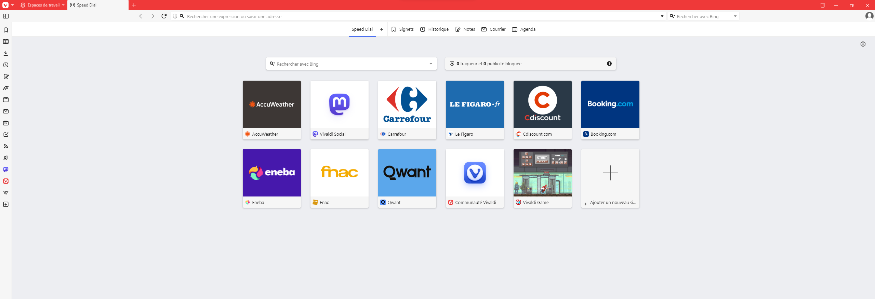Open a new tab with plus button
Viewport: 875px width, 299px height.
(x=134, y=5)
